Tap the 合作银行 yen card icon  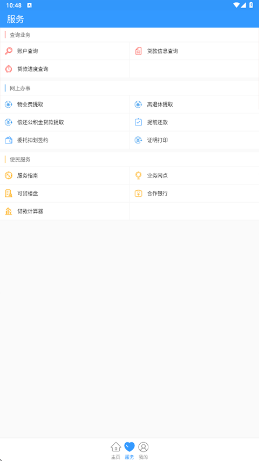[138, 194]
